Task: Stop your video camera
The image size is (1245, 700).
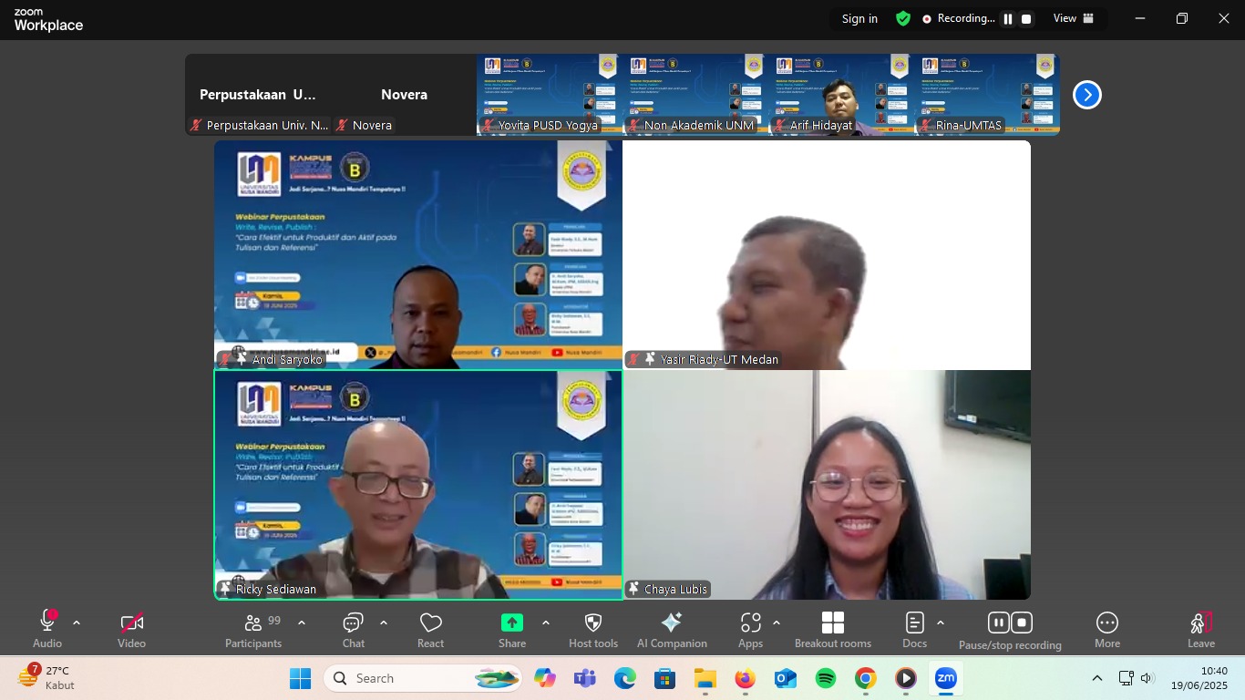Action: click(131, 629)
